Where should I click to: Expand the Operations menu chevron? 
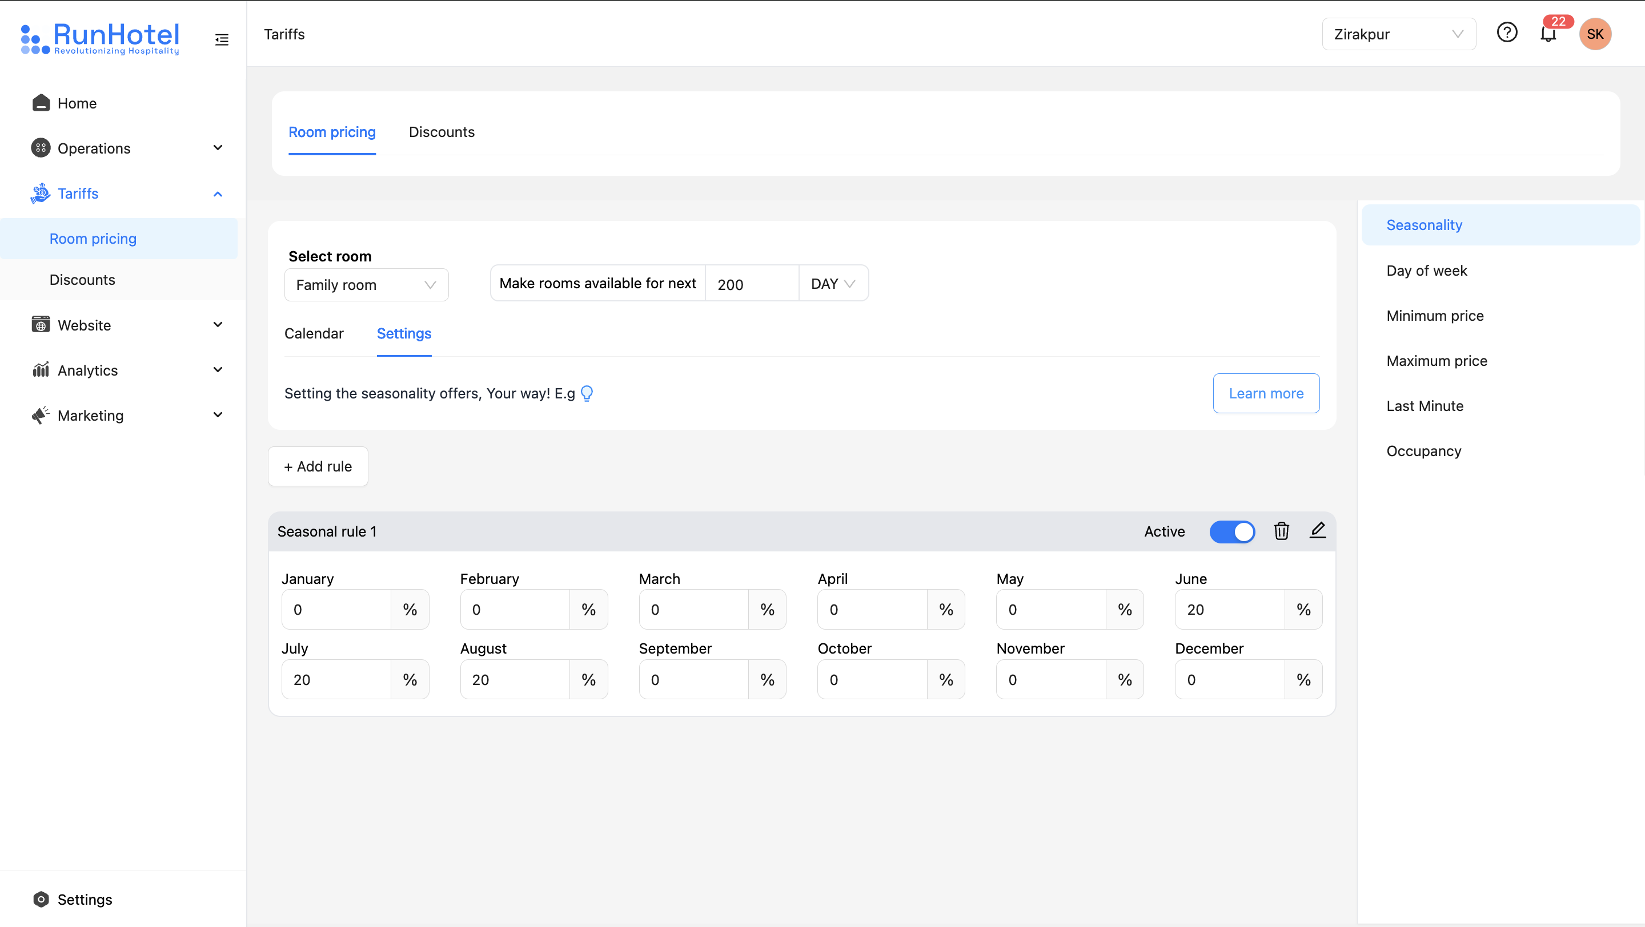[x=218, y=148]
